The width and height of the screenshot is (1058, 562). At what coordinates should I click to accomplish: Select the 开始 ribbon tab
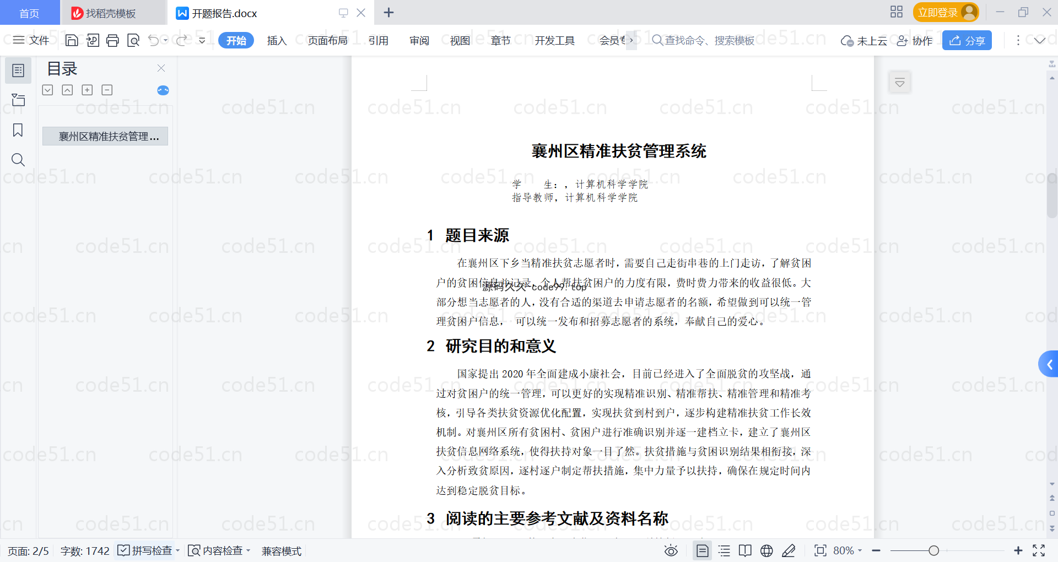236,40
